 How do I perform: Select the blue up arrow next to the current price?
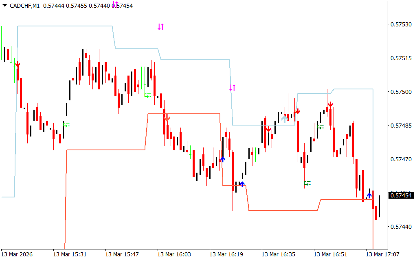click(369, 195)
